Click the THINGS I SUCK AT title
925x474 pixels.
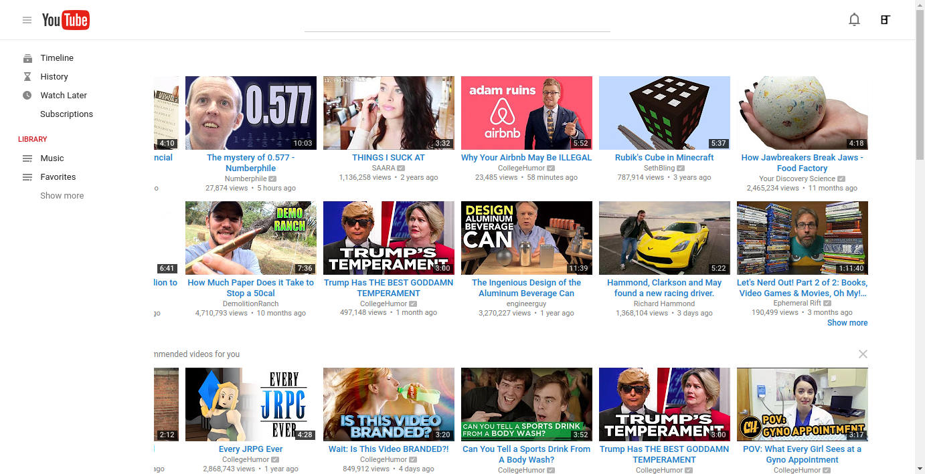pos(389,158)
